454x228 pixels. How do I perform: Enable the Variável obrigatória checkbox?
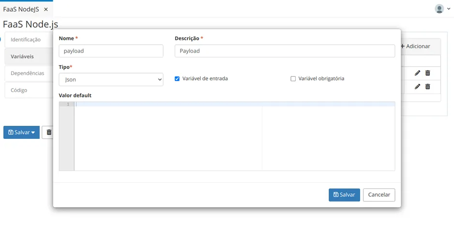(x=293, y=79)
